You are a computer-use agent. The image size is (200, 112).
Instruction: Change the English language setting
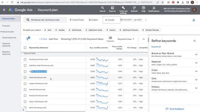point(93,20)
